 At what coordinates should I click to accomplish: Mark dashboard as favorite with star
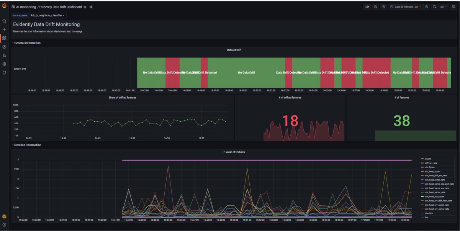(x=85, y=7)
